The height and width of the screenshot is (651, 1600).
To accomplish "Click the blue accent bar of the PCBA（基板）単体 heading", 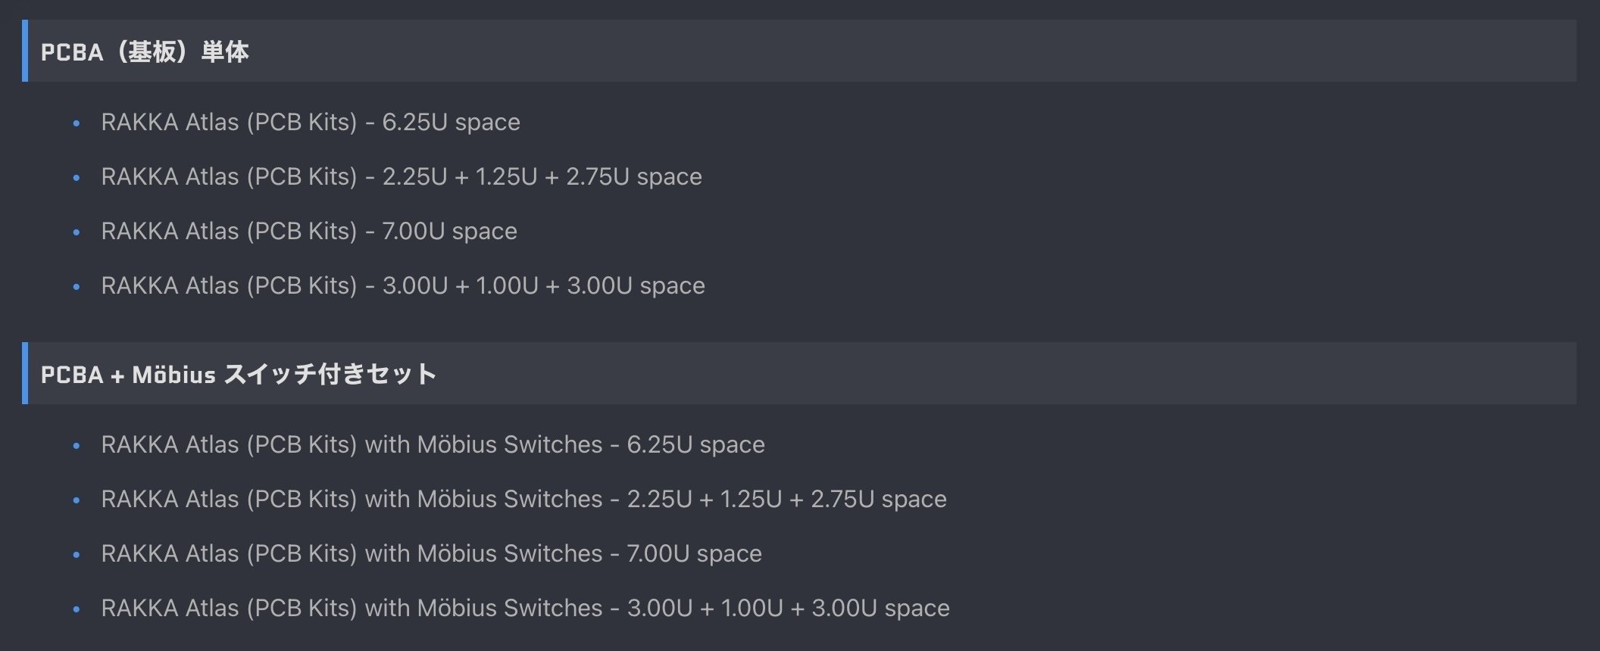I will 25,51.
